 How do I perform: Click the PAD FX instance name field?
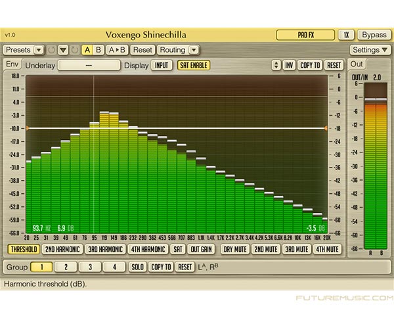pos(305,35)
